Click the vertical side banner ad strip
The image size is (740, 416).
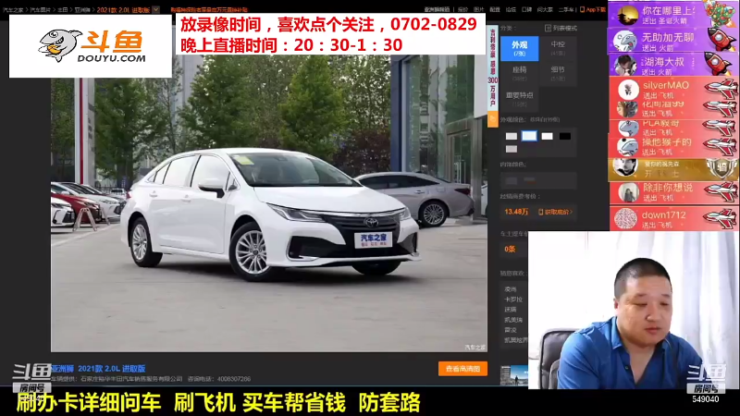coord(492,68)
